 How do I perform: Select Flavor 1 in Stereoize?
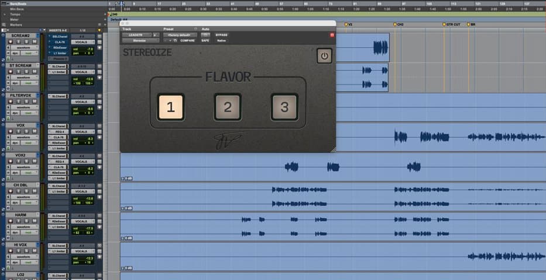[171, 107]
